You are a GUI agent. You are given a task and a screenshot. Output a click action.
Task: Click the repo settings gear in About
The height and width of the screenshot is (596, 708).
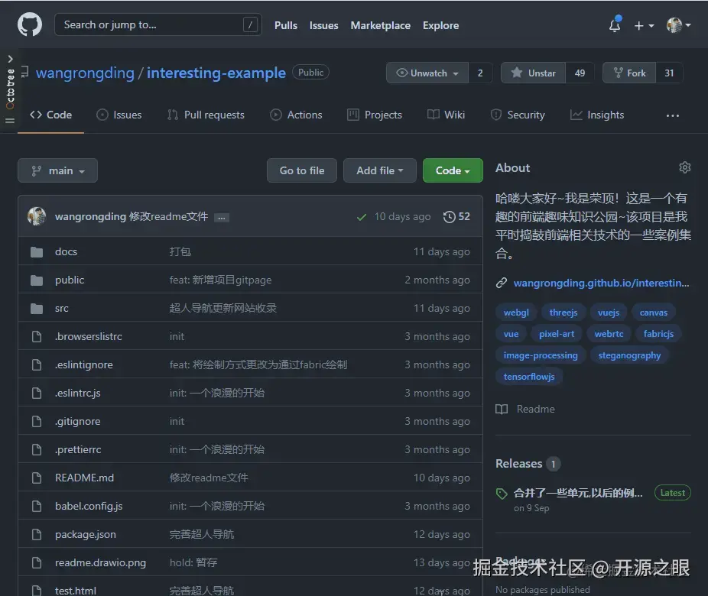pyautogui.click(x=685, y=167)
